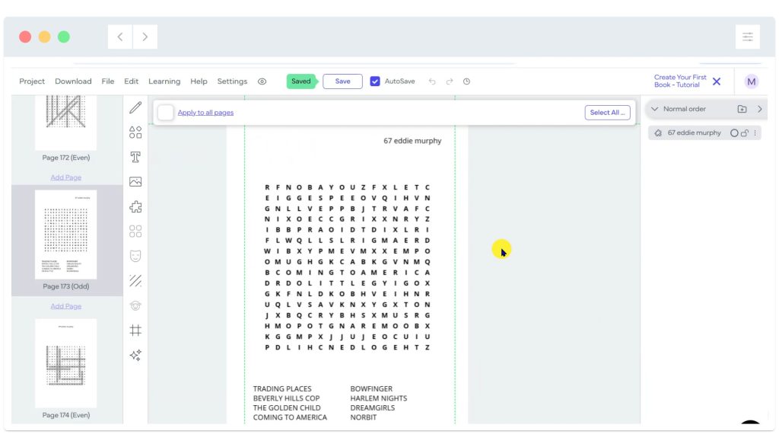
Task: Open version history clock icon
Action: coord(466,81)
